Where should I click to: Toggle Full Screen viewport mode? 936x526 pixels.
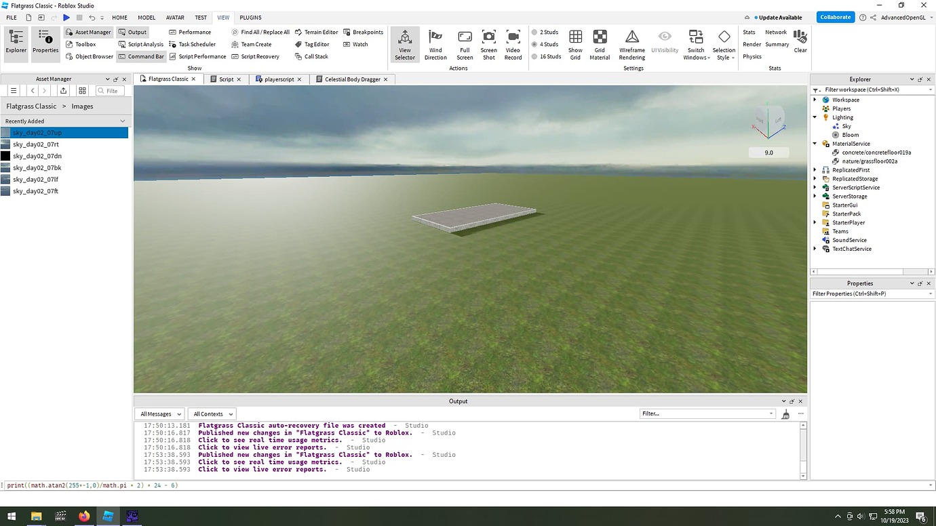(x=464, y=44)
